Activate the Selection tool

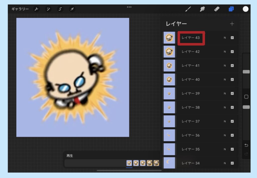point(60,9)
